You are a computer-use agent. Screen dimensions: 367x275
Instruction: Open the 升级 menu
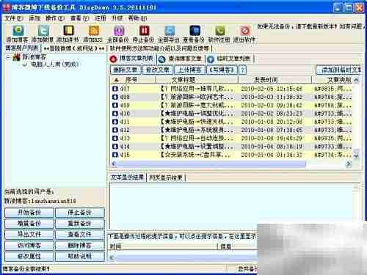click(x=117, y=18)
